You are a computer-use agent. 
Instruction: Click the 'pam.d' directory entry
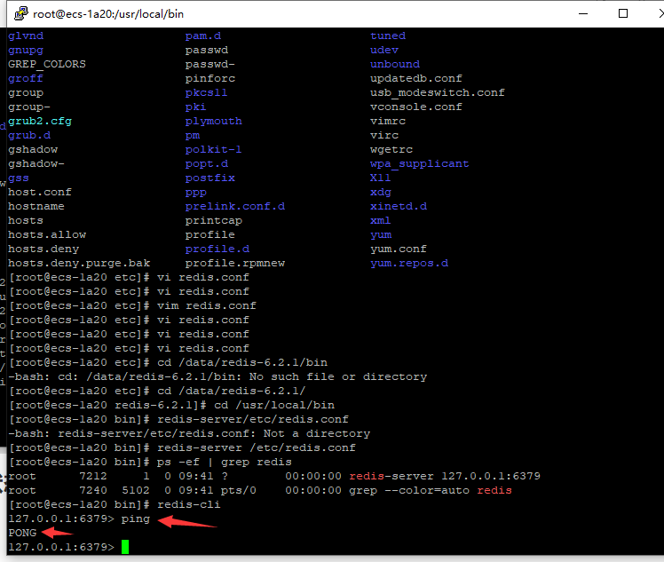click(203, 36)
